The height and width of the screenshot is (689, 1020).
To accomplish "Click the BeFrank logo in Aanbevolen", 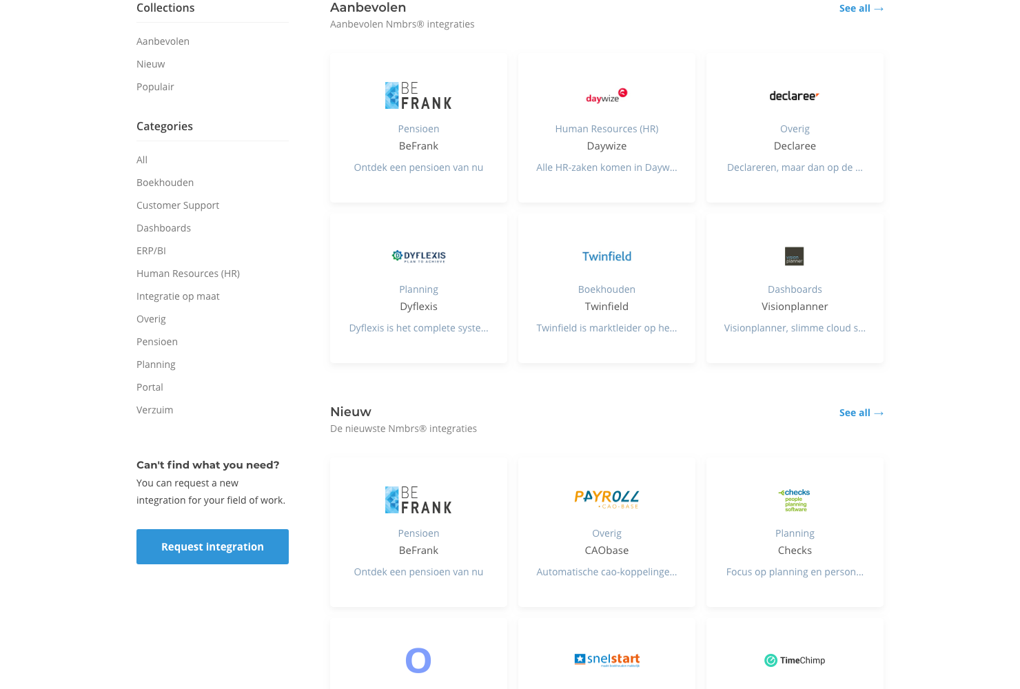I will pyautogui.click(x=418, y=96).
